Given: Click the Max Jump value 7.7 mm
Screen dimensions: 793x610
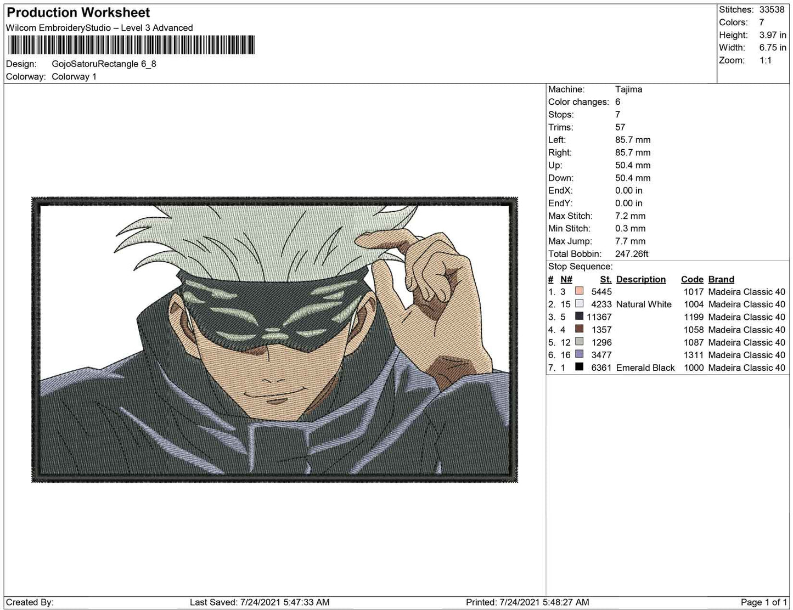Looking at the screenshot, I should tap(630, 241).
